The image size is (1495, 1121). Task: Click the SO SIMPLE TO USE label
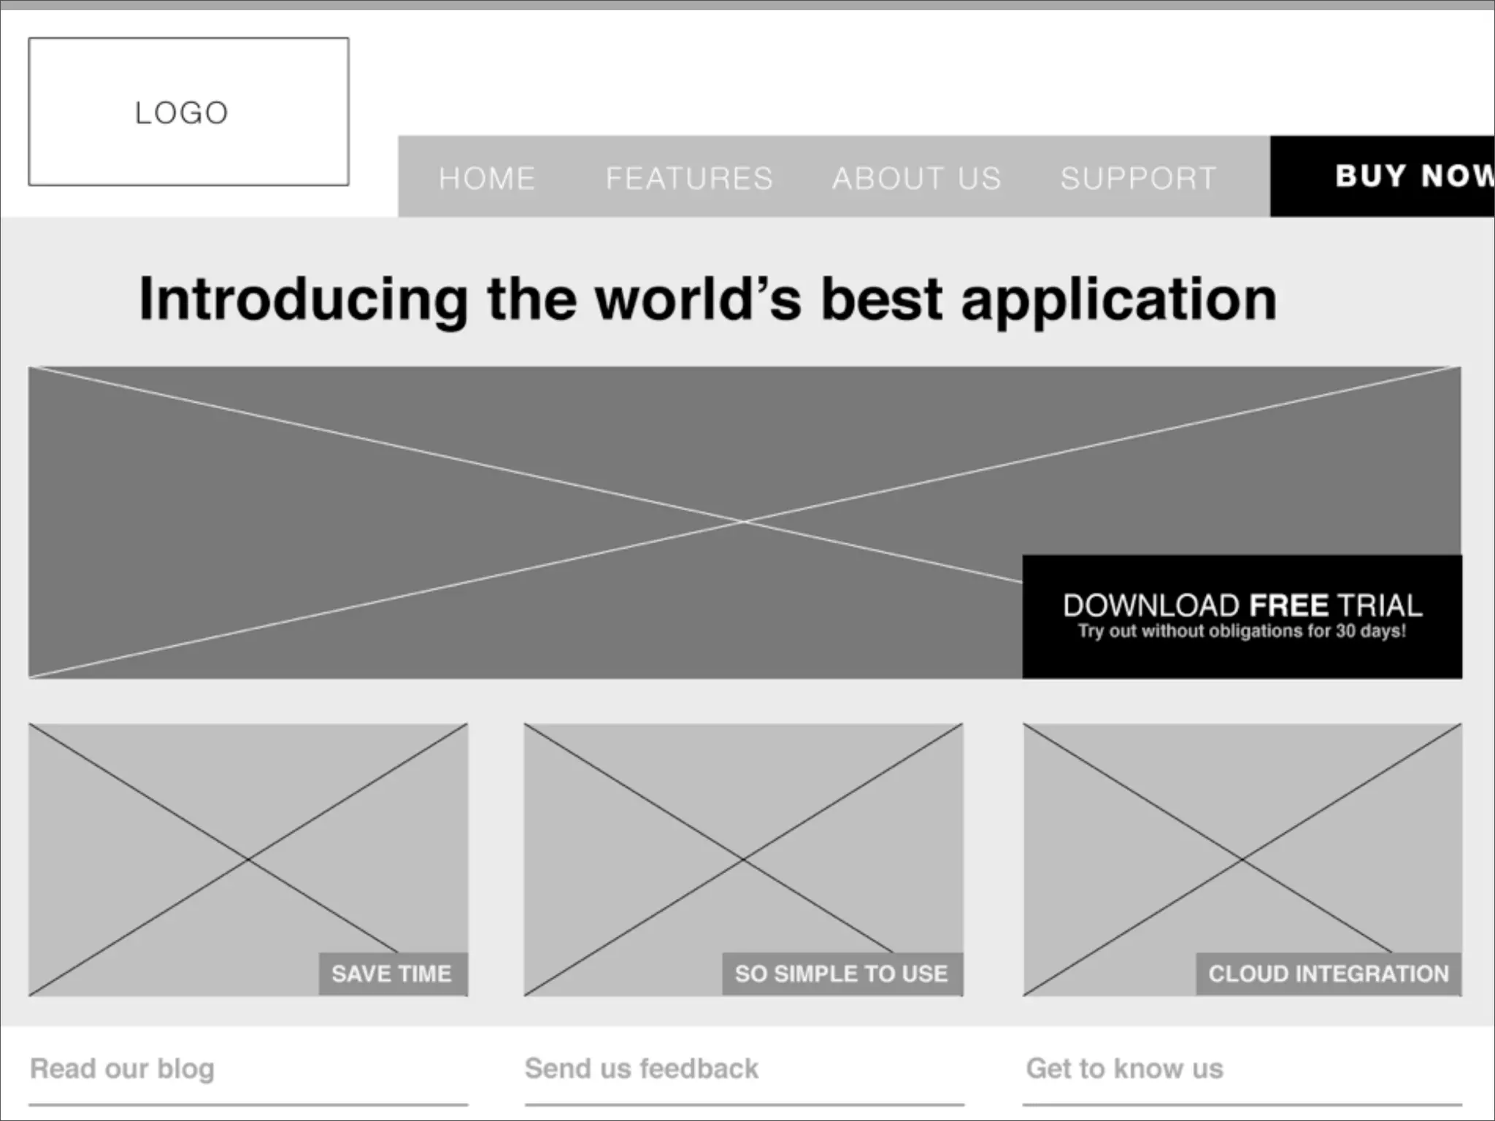[x=842, y=974]
